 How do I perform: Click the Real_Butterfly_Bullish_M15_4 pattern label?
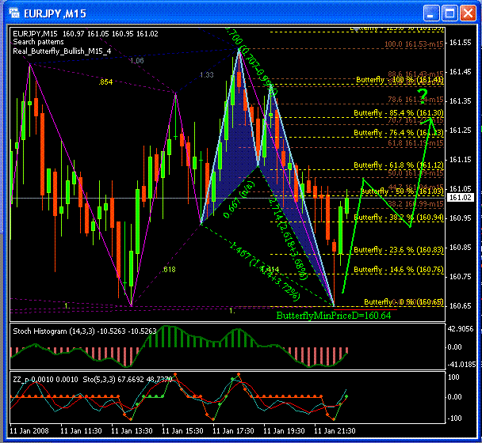tap(62, 51)
